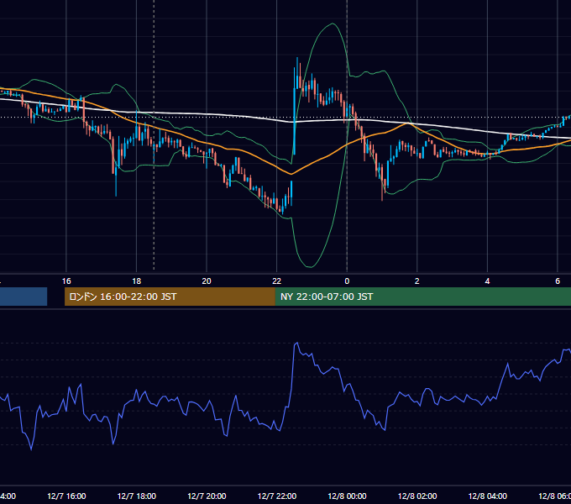
Task: Click the oscillator low point before 16:00
Action: click(31, 449)
